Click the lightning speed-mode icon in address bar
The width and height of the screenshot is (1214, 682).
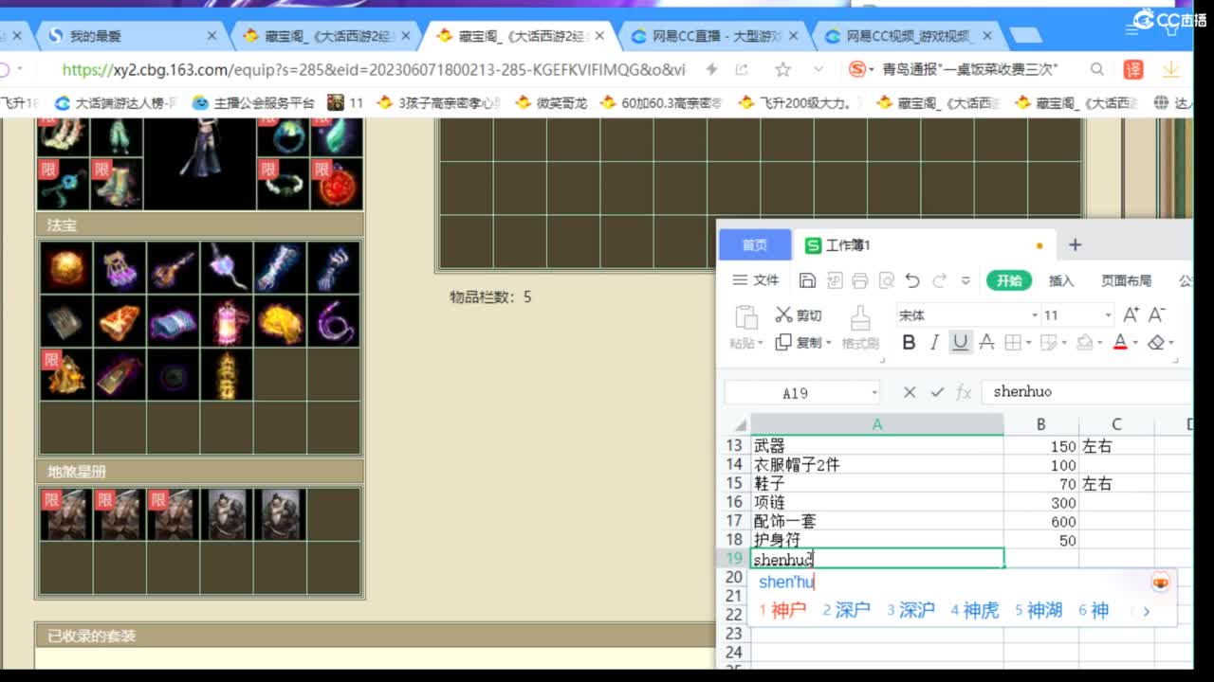coord(711,69)
